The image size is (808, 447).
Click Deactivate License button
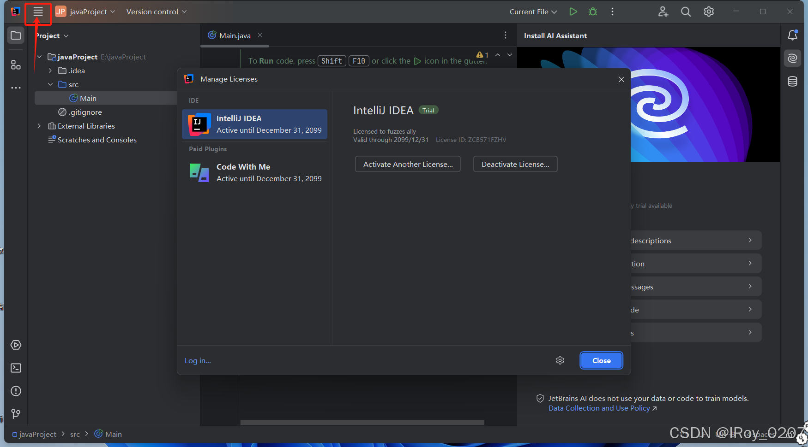515,164
